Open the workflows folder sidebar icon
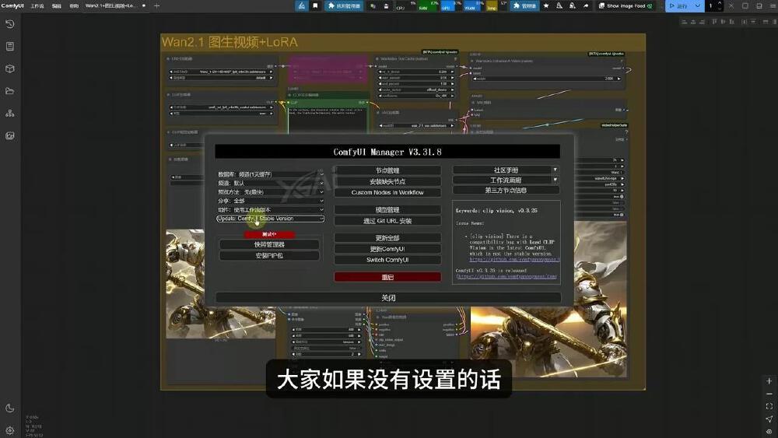Screen dimensions: 778x438 (9, 91)
